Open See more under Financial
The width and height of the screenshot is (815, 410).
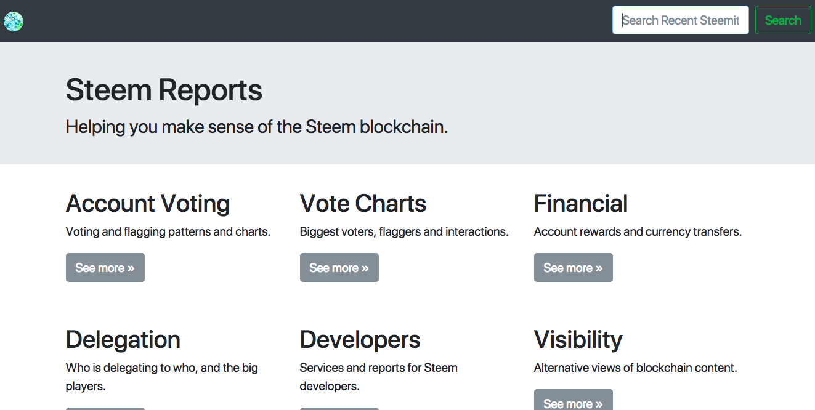tap(573, 268)
